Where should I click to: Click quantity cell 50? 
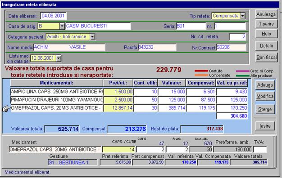(x=146, y=100)
